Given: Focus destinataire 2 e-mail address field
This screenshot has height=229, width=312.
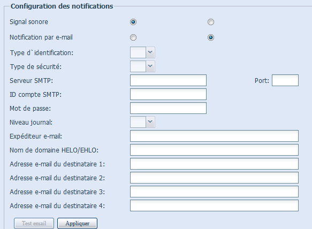Looking at the screenshot, I should (214, 178).
